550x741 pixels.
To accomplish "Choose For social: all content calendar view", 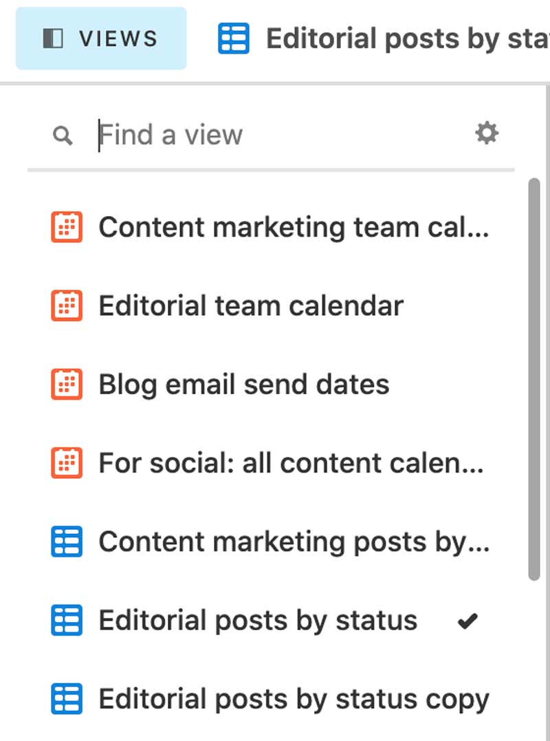I will click(291, 463).
